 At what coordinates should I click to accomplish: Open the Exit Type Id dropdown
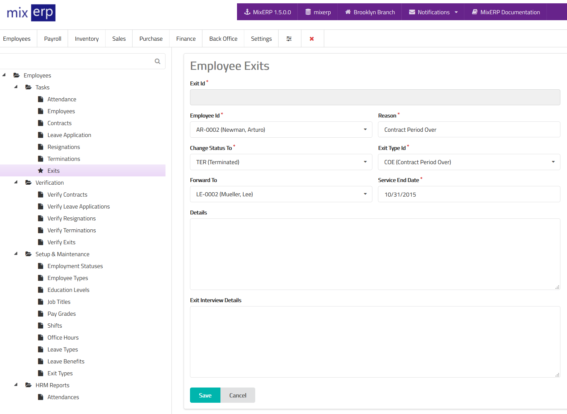point(469,162)
